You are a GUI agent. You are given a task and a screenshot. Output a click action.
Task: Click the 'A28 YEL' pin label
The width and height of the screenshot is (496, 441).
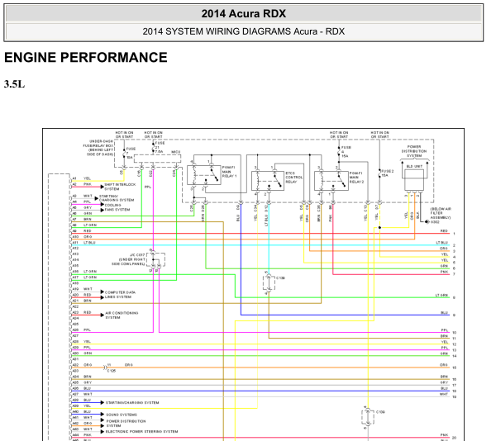click(x=81, y=342)
